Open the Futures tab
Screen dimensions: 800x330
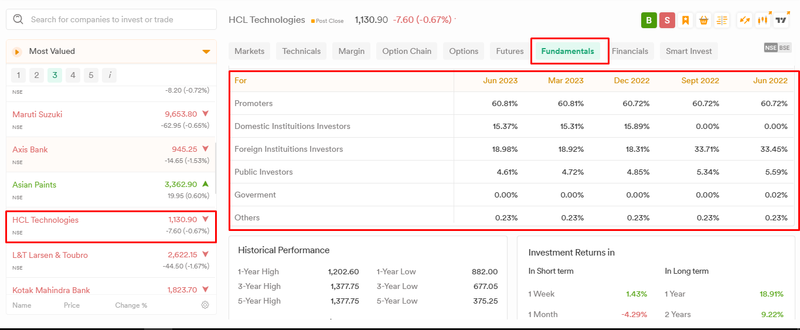(x=510, y=51)
